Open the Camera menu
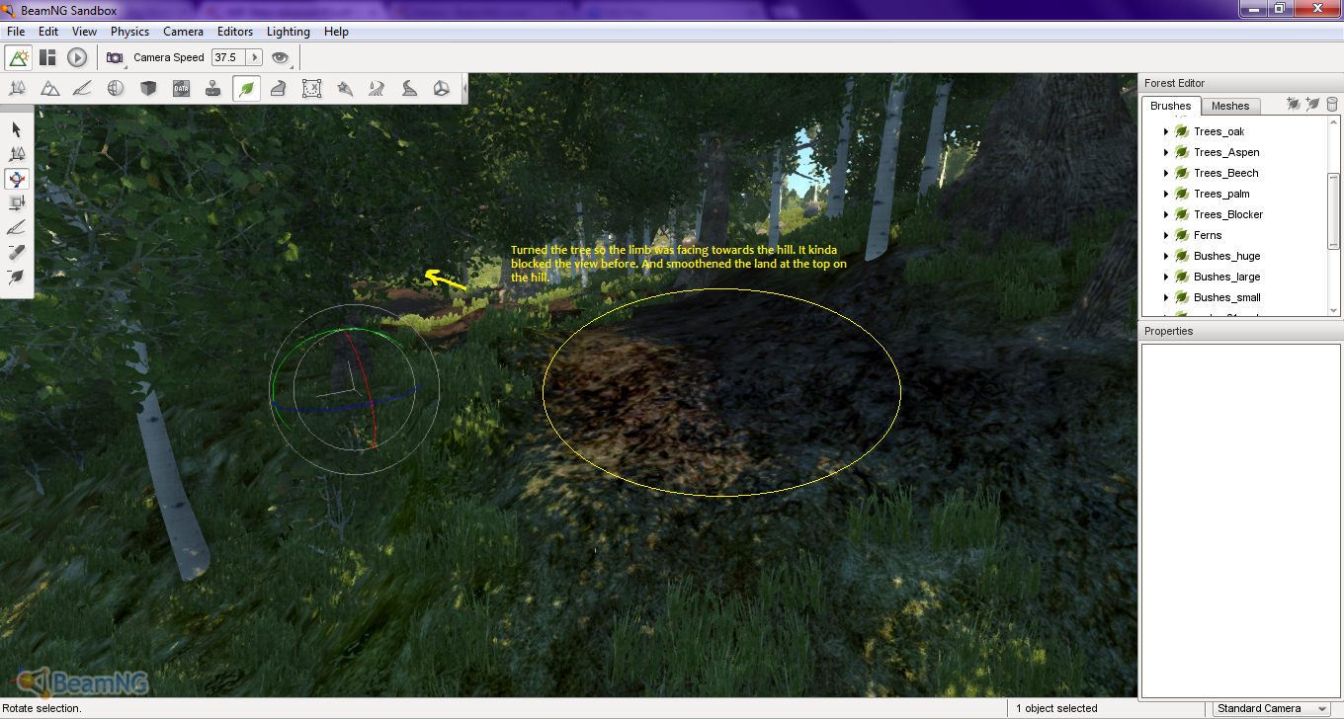This screenshot has height=719, width=1344. coord(183,32)
